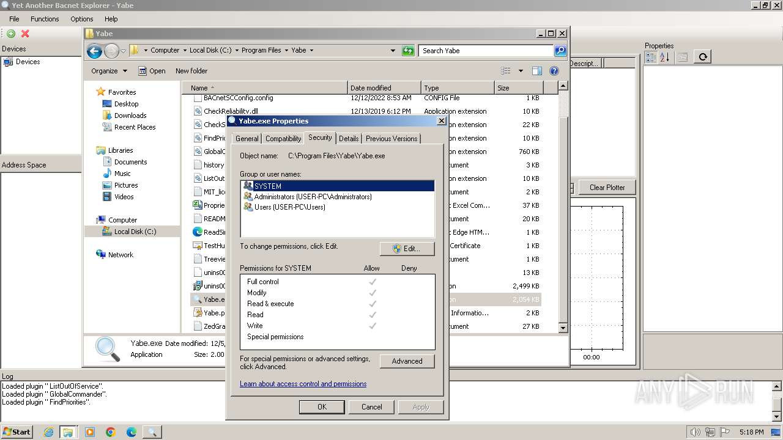Open the Options menu

click(82, 19)
